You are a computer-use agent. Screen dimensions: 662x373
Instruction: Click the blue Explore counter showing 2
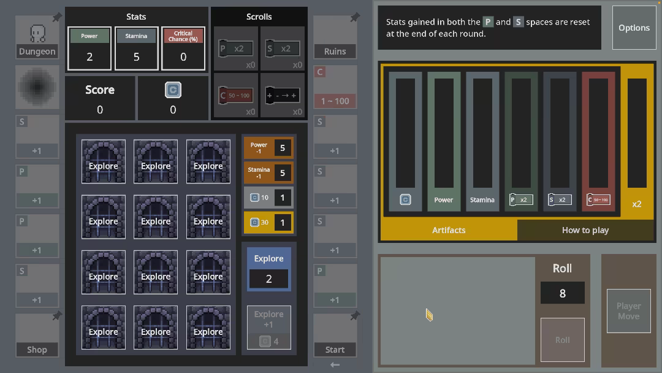[269, 269]
